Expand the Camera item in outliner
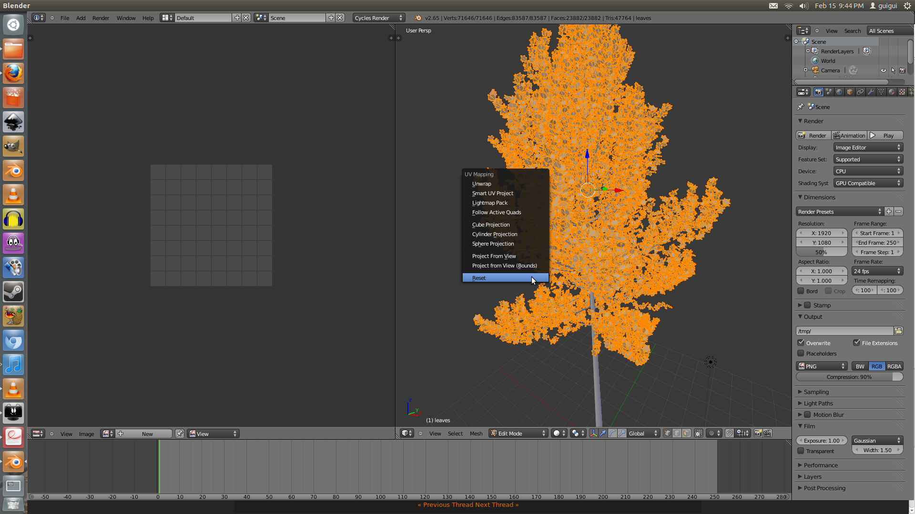Image resolution: width=915 pixels, height=514 pixels. [x=806, y=70]
